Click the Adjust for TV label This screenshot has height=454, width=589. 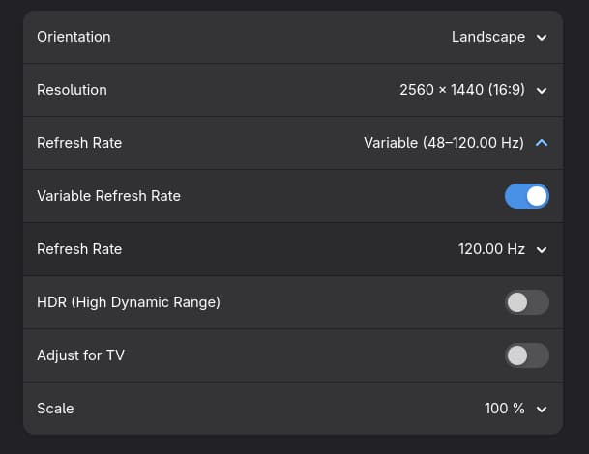(80, 355)
